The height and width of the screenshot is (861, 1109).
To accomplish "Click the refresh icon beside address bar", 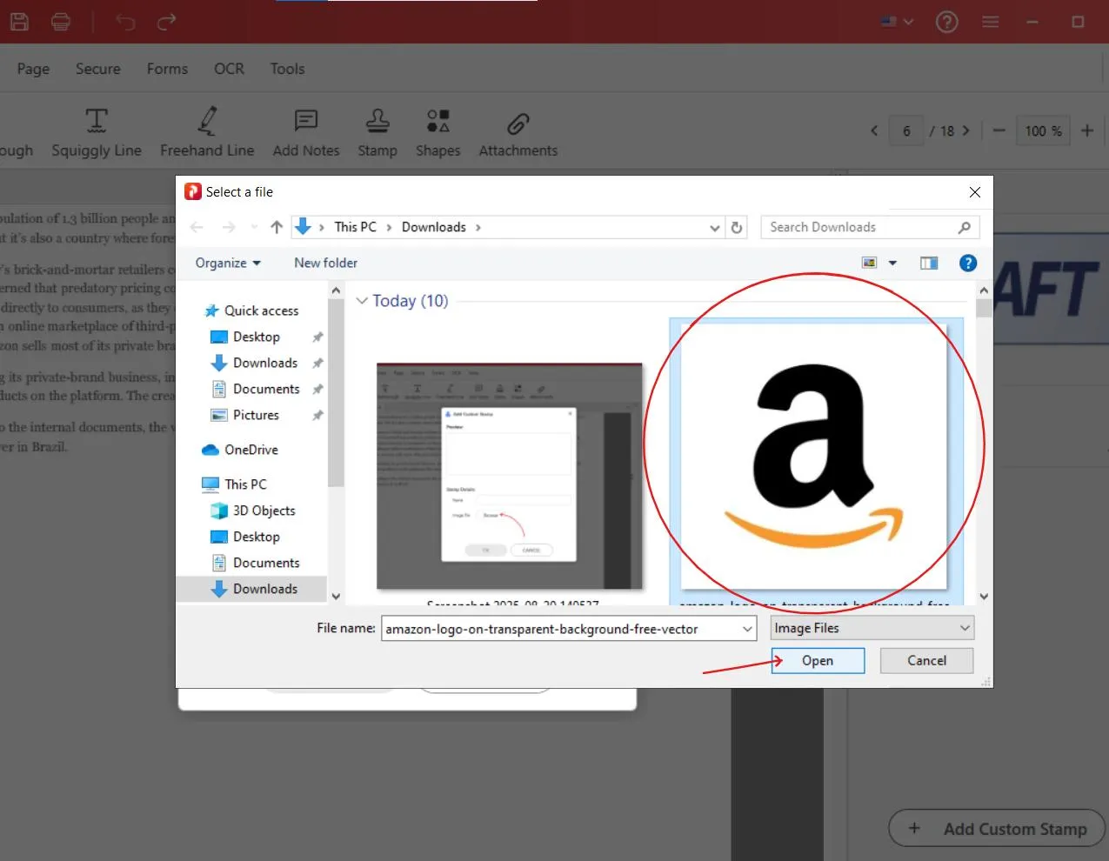I will [737, 227].
